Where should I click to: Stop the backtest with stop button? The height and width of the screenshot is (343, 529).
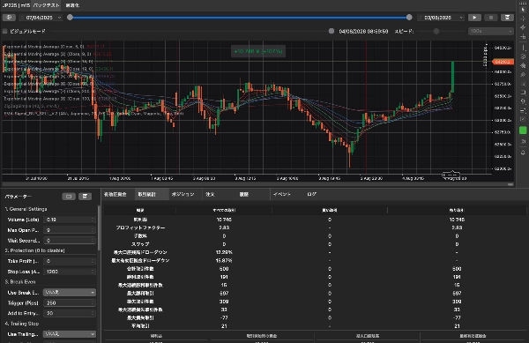(491, 18)
